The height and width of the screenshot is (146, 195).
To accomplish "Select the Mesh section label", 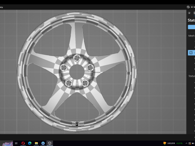I will 191,36.
